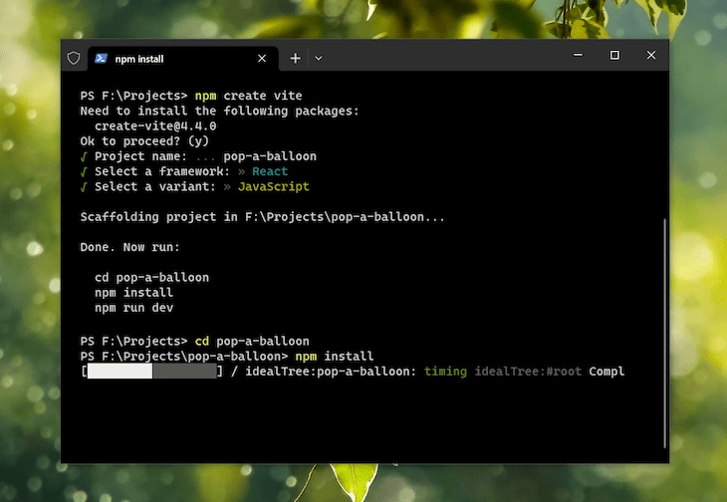Click the 'create-vite@4.4.0' package line
Screen dimensions: 727x502
[x=155, y=126]
